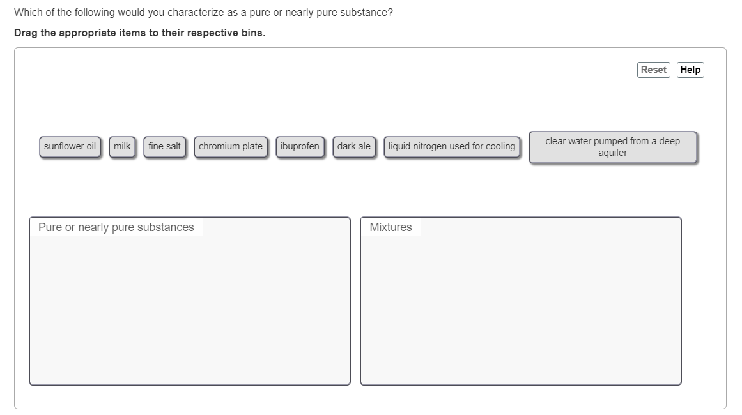Click the chromium plate item
The image size is (742, 415).
pyautogui.click(x=231, y=146)
